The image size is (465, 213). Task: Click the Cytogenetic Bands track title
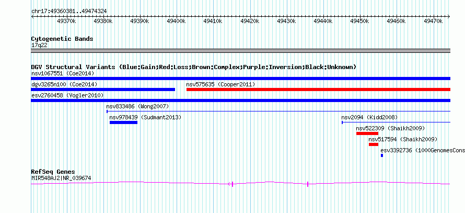tap(62, 39)
